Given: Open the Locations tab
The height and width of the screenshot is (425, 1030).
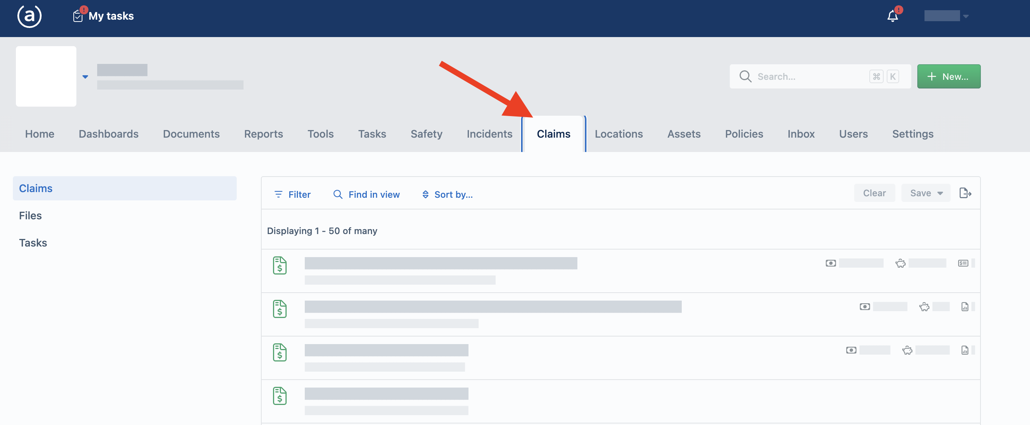Looking at the screenshot, I should [619, 134].
